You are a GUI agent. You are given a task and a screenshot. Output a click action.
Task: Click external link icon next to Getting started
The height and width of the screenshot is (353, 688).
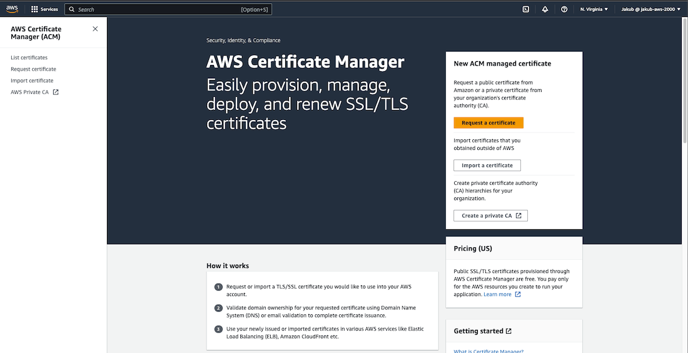[x=508, y=331]
